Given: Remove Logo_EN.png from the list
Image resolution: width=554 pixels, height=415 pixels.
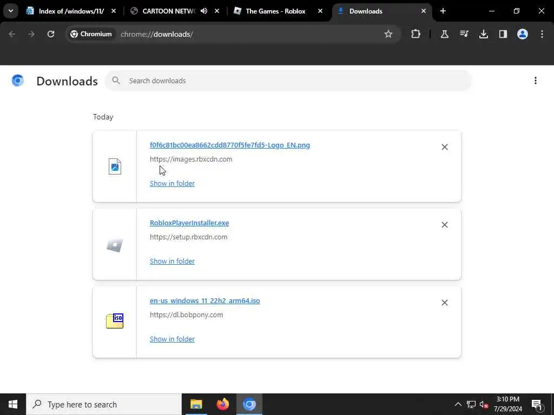Looking at the screenshot, I should (445, 147).
